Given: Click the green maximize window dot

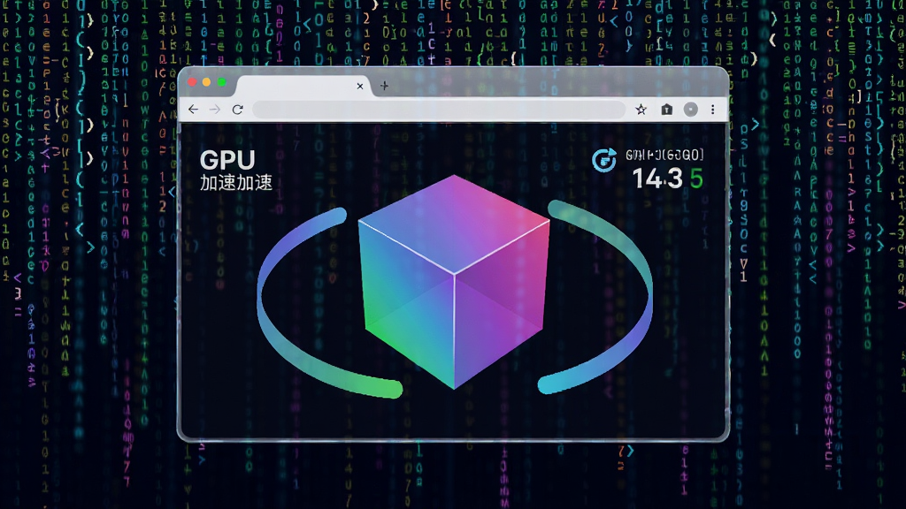Looking at the screenshot, I should click(x=221, y=82).
